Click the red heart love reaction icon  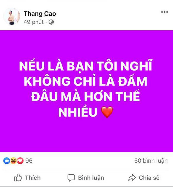click(20, 161)
